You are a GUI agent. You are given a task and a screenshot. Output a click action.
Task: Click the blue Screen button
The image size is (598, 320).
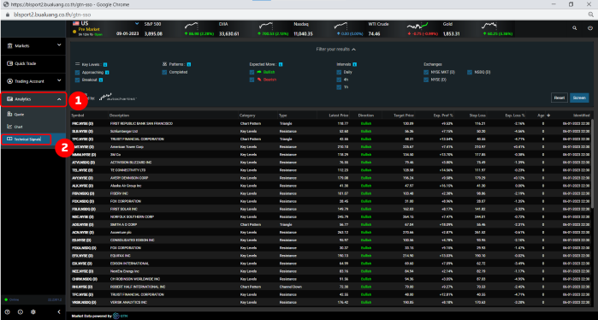click(x=579, y=98)
